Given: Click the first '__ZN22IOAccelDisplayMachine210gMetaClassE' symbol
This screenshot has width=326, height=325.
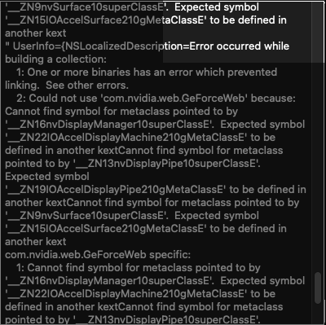Looking at the screenshot, I should (126, 138).
